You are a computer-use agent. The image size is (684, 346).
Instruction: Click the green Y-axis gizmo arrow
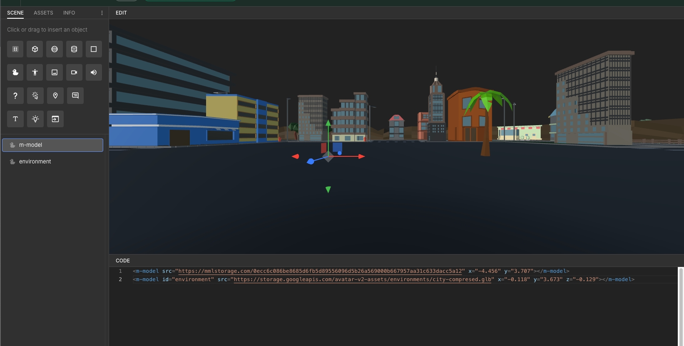328,124
